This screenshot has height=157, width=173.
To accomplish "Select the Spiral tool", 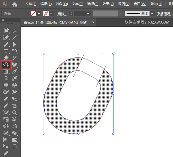I will click(x=6, y=78).
